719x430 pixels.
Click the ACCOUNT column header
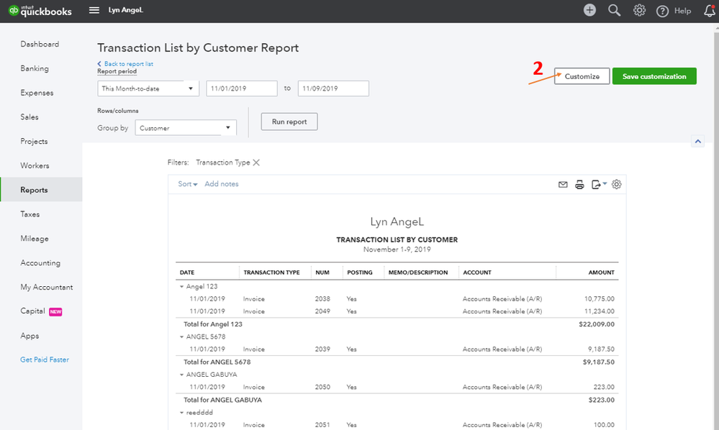tap(477, 273)
